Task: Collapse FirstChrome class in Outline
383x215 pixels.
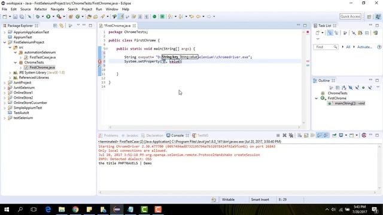Action: point(317,98)
